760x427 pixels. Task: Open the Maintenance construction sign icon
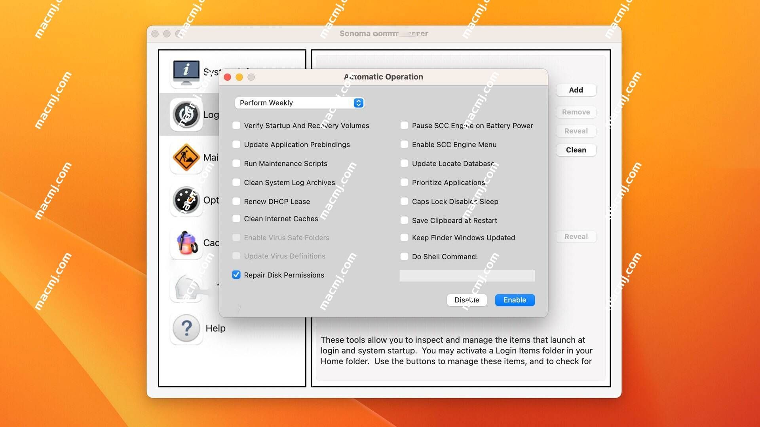186,157
